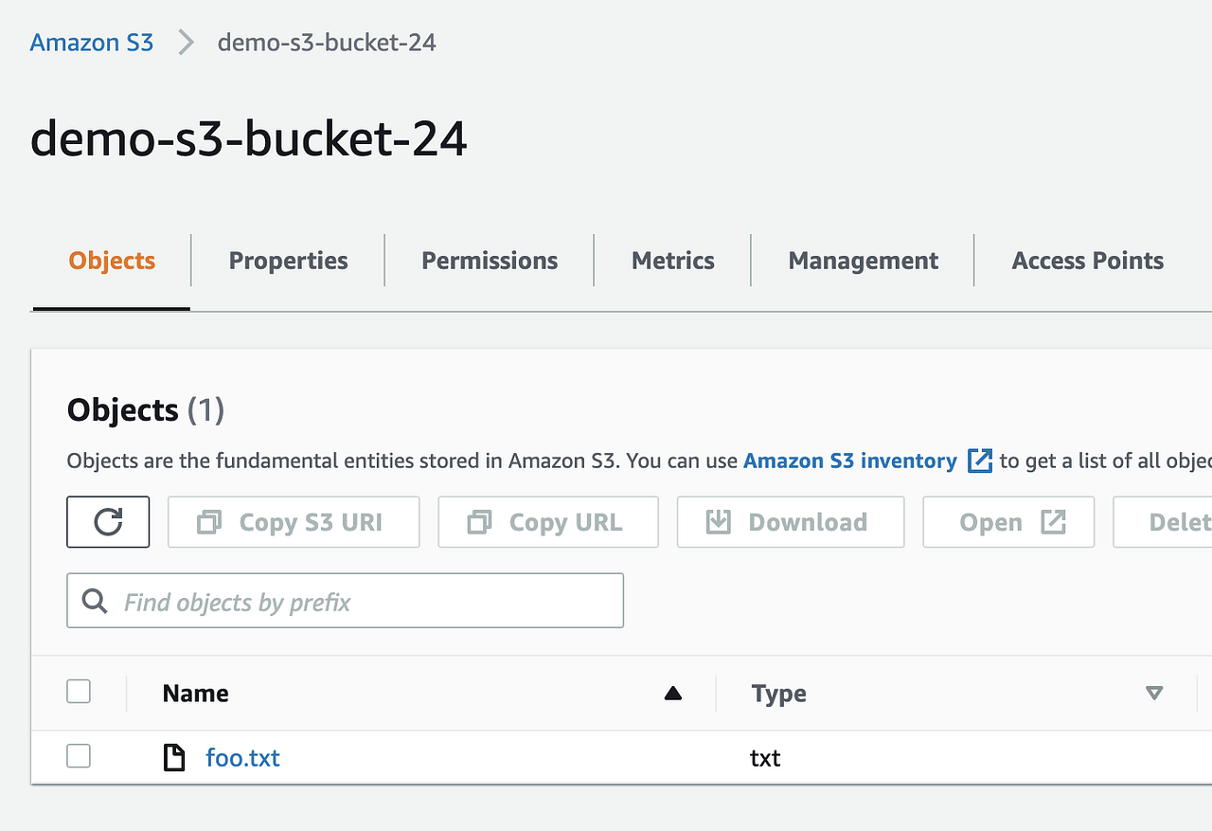Click the chevron separator in the breadcrumb
Image resolution: width=1212 pixels, height=831 pixels.
[186, 42]
